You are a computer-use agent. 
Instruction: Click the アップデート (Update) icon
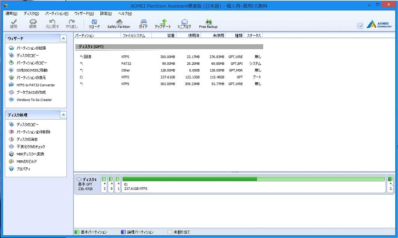coord(163,24)
